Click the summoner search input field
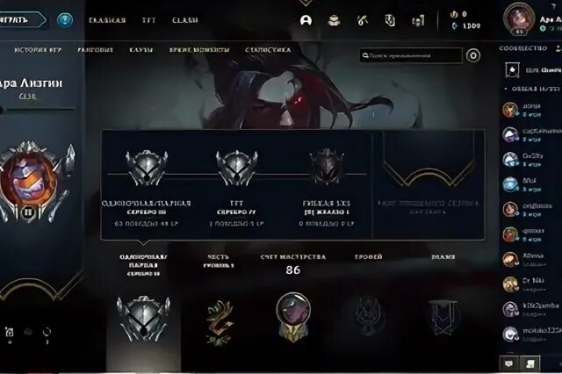The height and width of the screenshot is (374, 562). [411, 55]
